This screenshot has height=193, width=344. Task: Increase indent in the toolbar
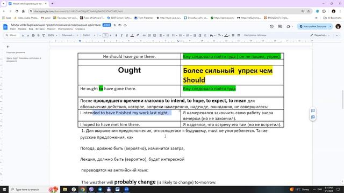coord(200,35)
